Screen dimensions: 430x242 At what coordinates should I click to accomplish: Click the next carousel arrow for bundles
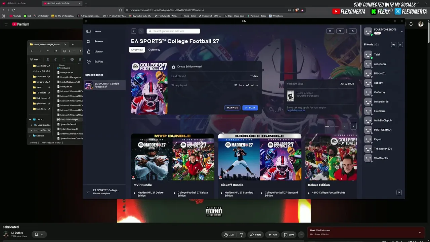pos(353,126)
